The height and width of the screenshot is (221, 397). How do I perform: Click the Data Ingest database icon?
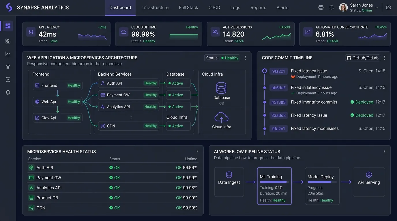229,175
